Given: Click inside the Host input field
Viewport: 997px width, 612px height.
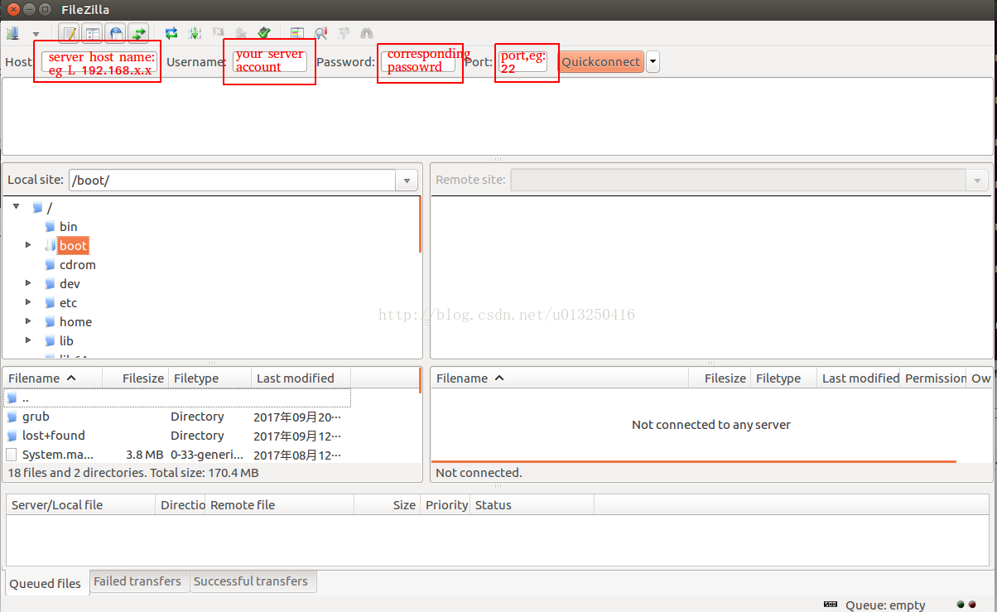Looking at the screenshot, I should [x=98, y=62].
